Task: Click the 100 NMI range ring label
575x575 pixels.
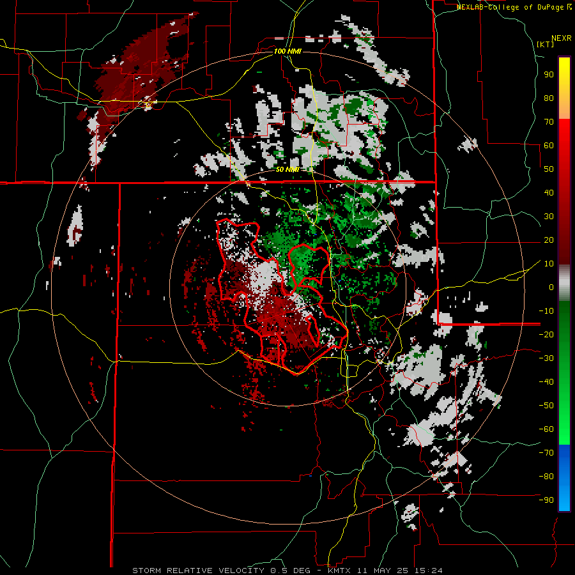Action: tap(287, 51)
